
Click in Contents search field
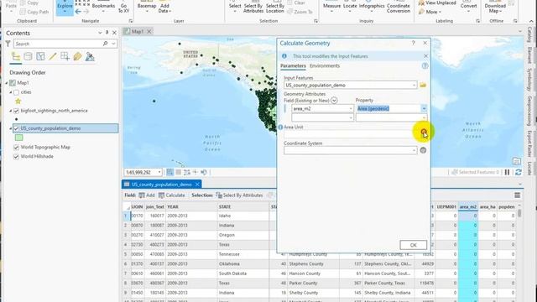click(x=58, y=44)
